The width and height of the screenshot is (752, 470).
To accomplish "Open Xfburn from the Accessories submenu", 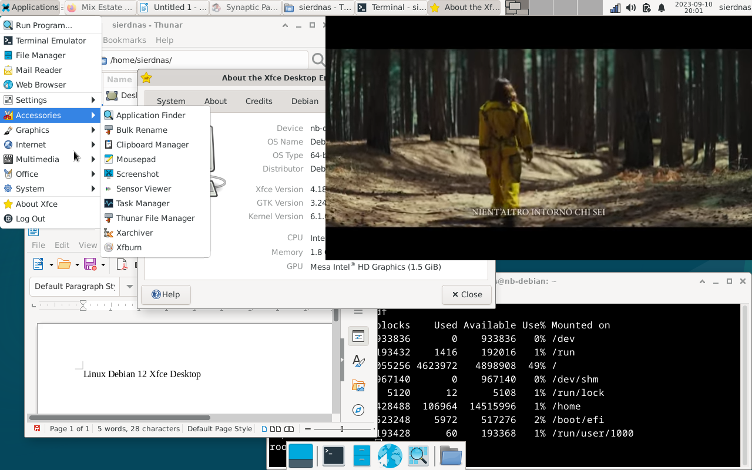I will (156, 247).
